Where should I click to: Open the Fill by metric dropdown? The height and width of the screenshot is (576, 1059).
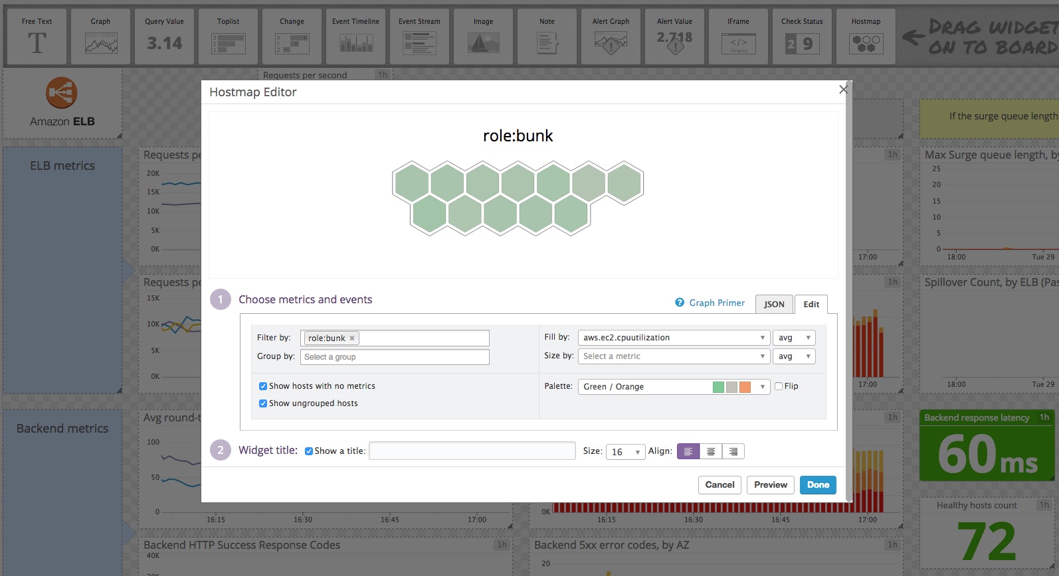(x=673, y=338)
